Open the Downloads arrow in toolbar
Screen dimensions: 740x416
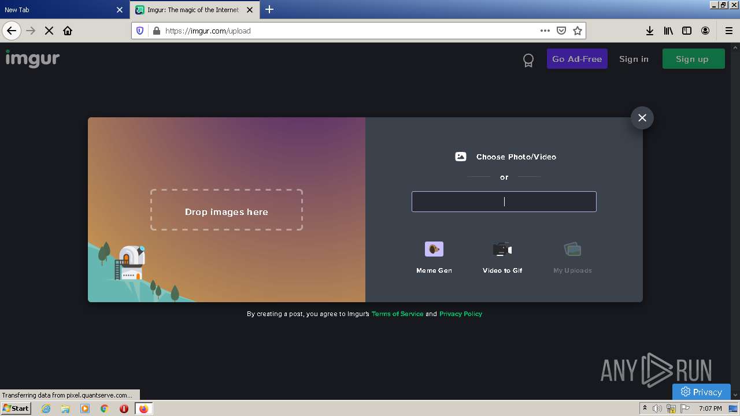(x=650, y=31)
